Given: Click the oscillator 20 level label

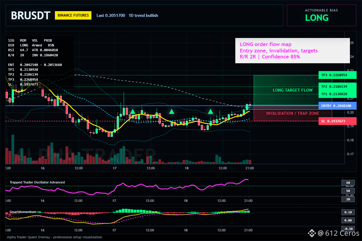Looking at the screenshot, I should [x=348, y=199].
